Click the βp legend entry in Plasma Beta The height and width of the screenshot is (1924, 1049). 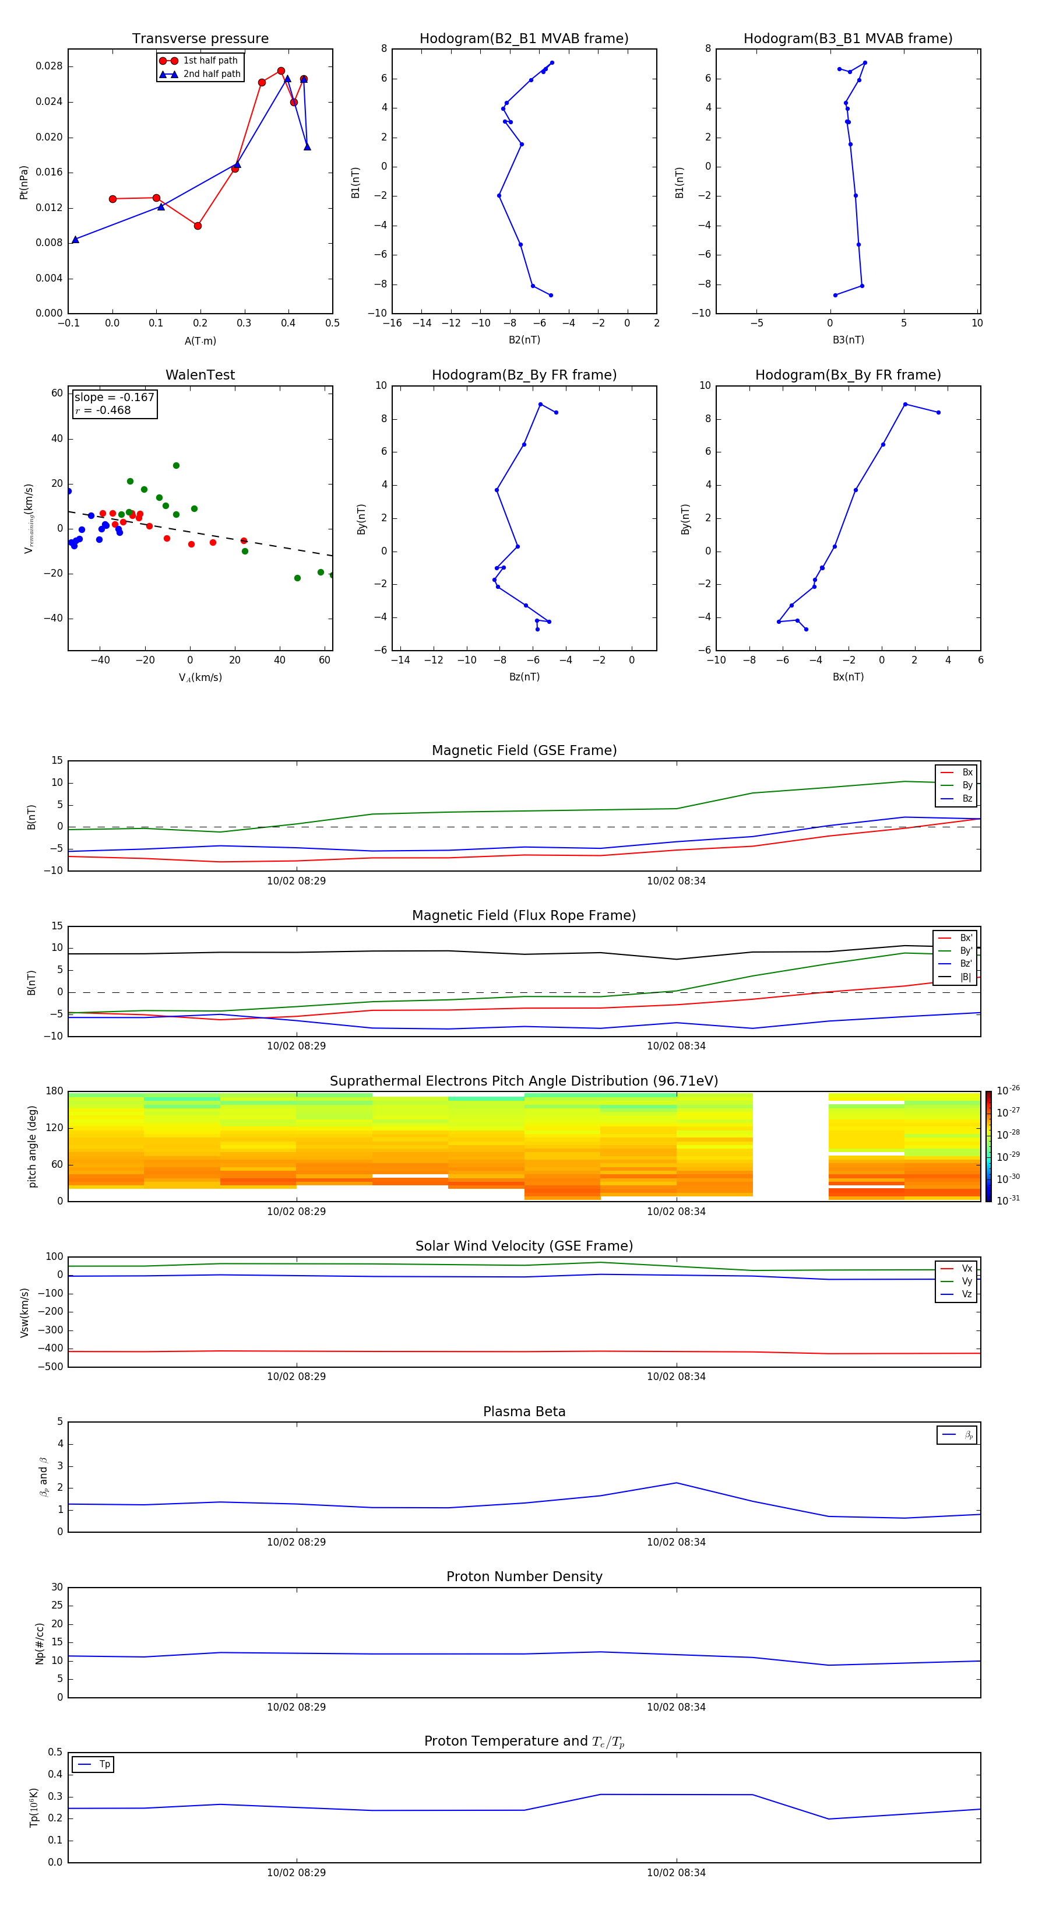click(957, 1435)
